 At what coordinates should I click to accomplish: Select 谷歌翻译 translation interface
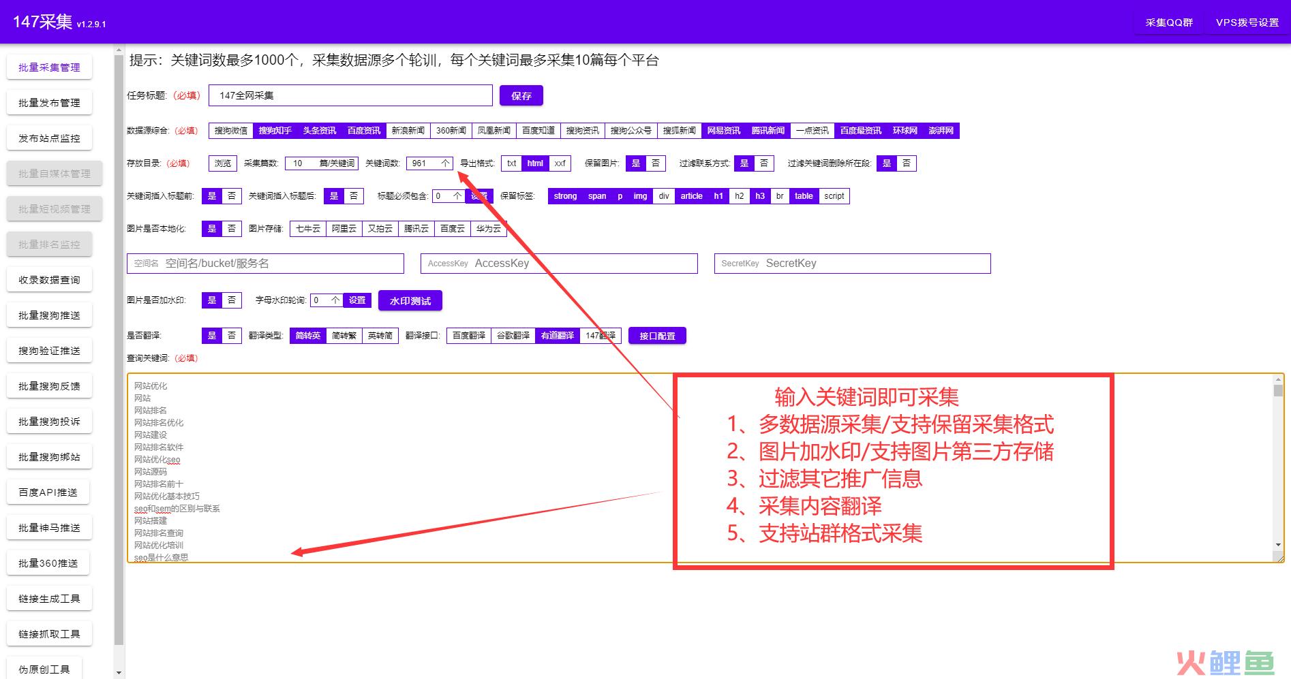tap(513, 336)
